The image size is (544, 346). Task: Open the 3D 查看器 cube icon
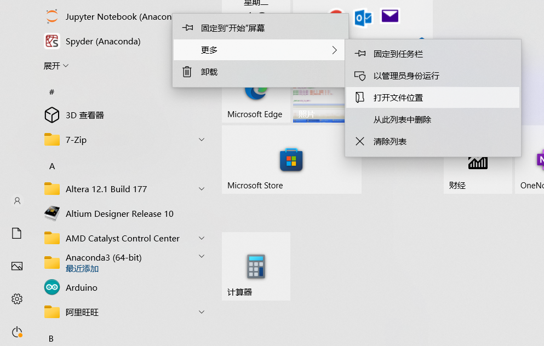52,115
